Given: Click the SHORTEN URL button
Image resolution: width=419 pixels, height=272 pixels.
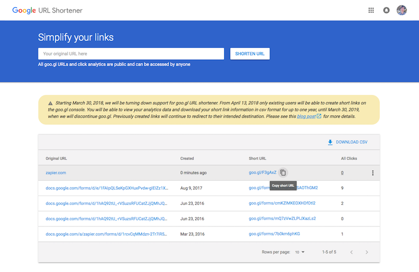Looking at the screenshot, I should coord(250,54).
